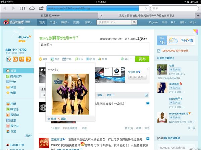Clear the URL with the X icon
Viewport: 201px width, 150px height.
tap(146, 8)
